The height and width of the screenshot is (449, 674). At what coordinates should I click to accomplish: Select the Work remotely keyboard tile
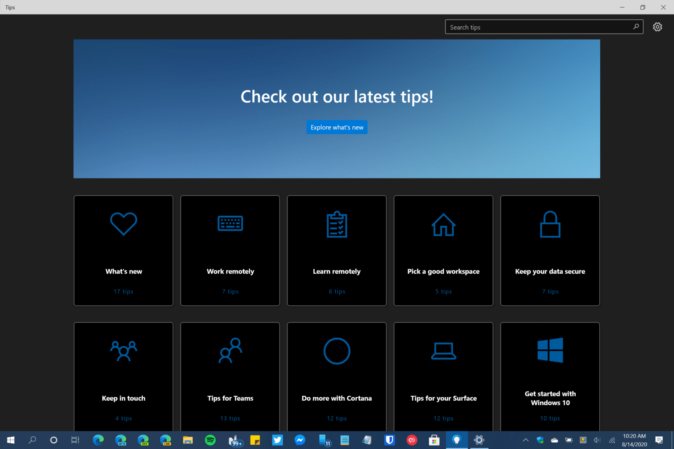(230, 250)
